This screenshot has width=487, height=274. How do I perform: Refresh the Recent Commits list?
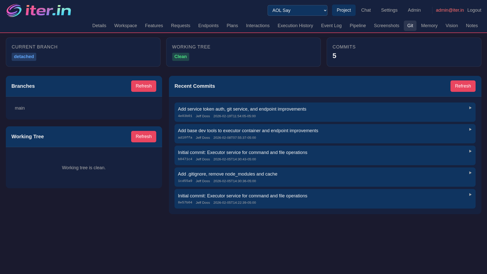coord(463,86)
